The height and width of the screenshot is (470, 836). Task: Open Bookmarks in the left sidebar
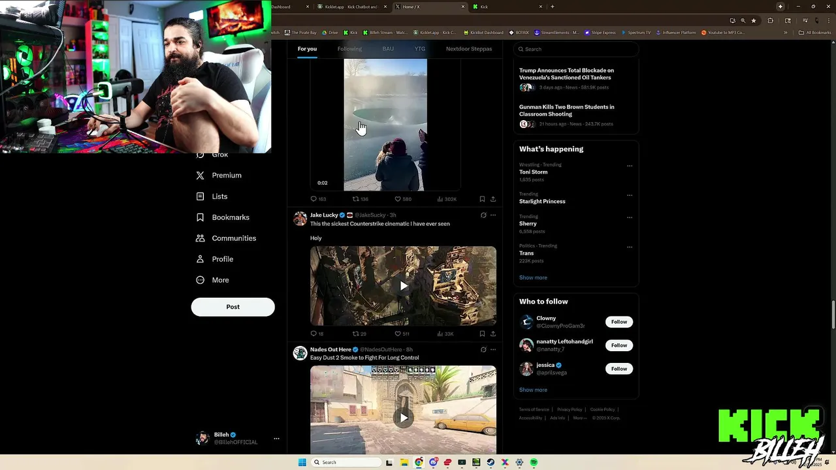click(223, 217)
